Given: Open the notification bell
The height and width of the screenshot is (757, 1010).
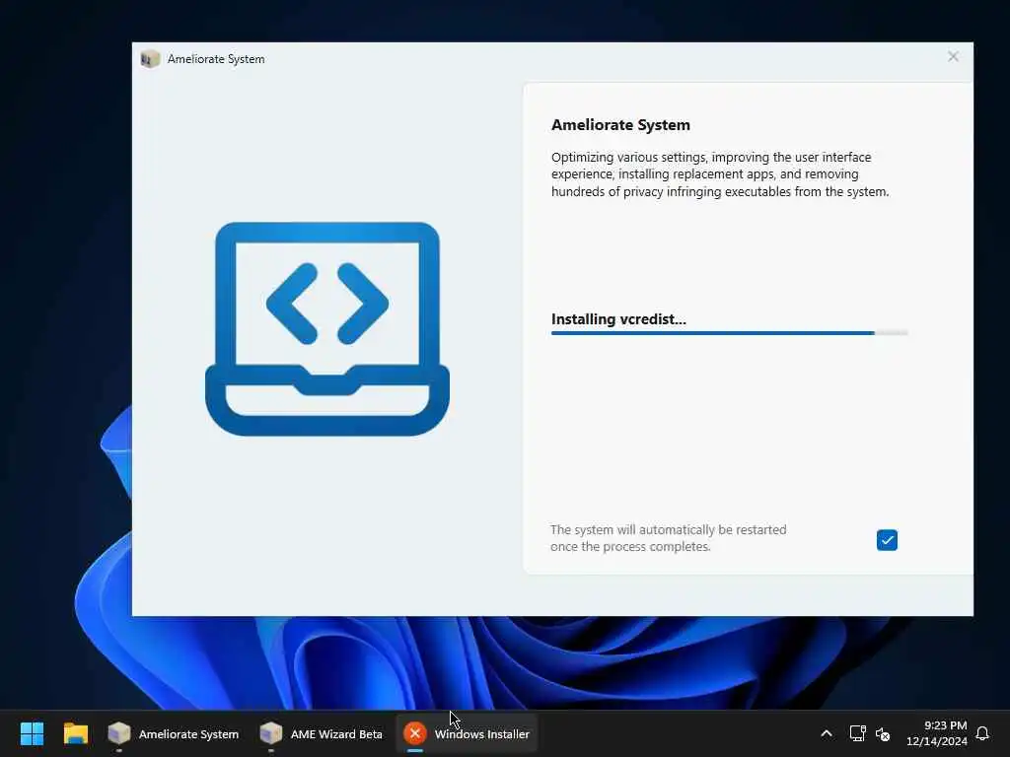Looking at the screenshot, I should 982,733.
